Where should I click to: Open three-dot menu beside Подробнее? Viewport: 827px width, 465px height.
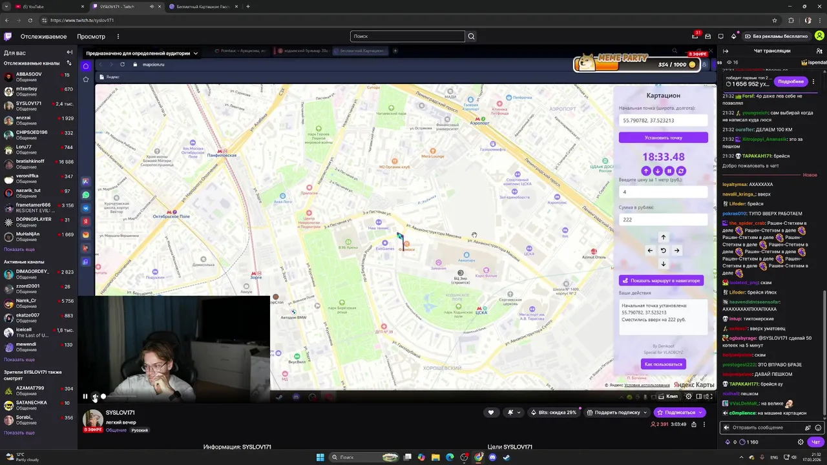click(813, 81)
